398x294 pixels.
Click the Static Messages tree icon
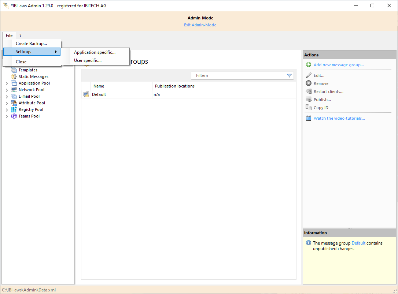(x=14, y=77)
